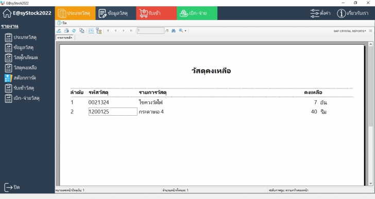Open รับเข้าวัสดุ report in sidebar
The image size is (375, 199).
coord(20,88)
